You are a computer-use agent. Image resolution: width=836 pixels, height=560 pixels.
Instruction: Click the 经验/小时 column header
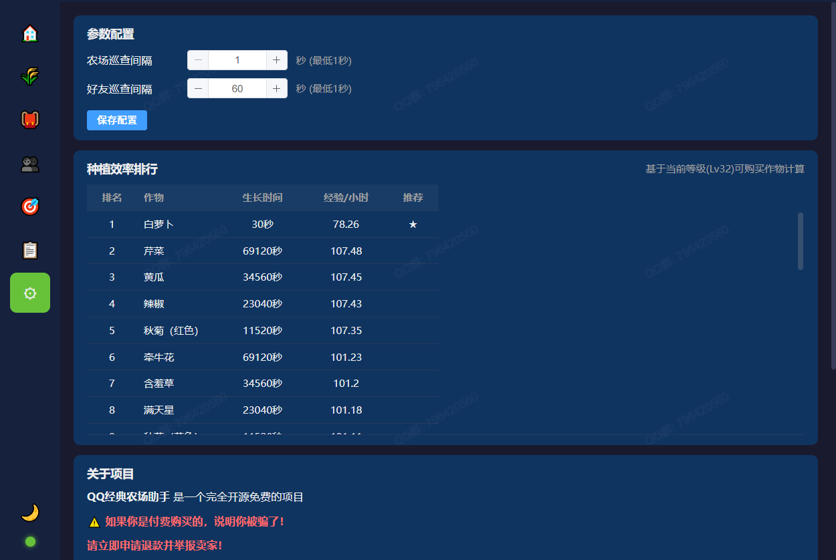[346, 198]
